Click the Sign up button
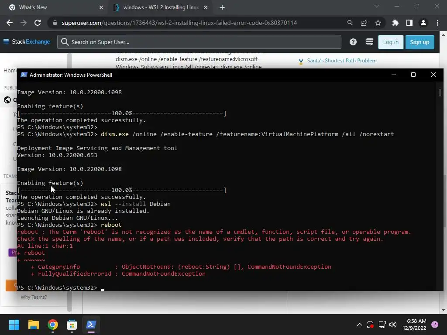447x335 pixels. pos(419,42)
